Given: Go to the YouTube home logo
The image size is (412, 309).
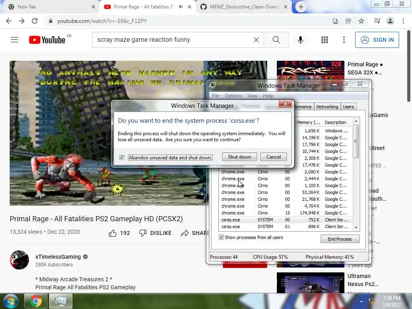Looking at the screenshot, I should pos(47,40).
